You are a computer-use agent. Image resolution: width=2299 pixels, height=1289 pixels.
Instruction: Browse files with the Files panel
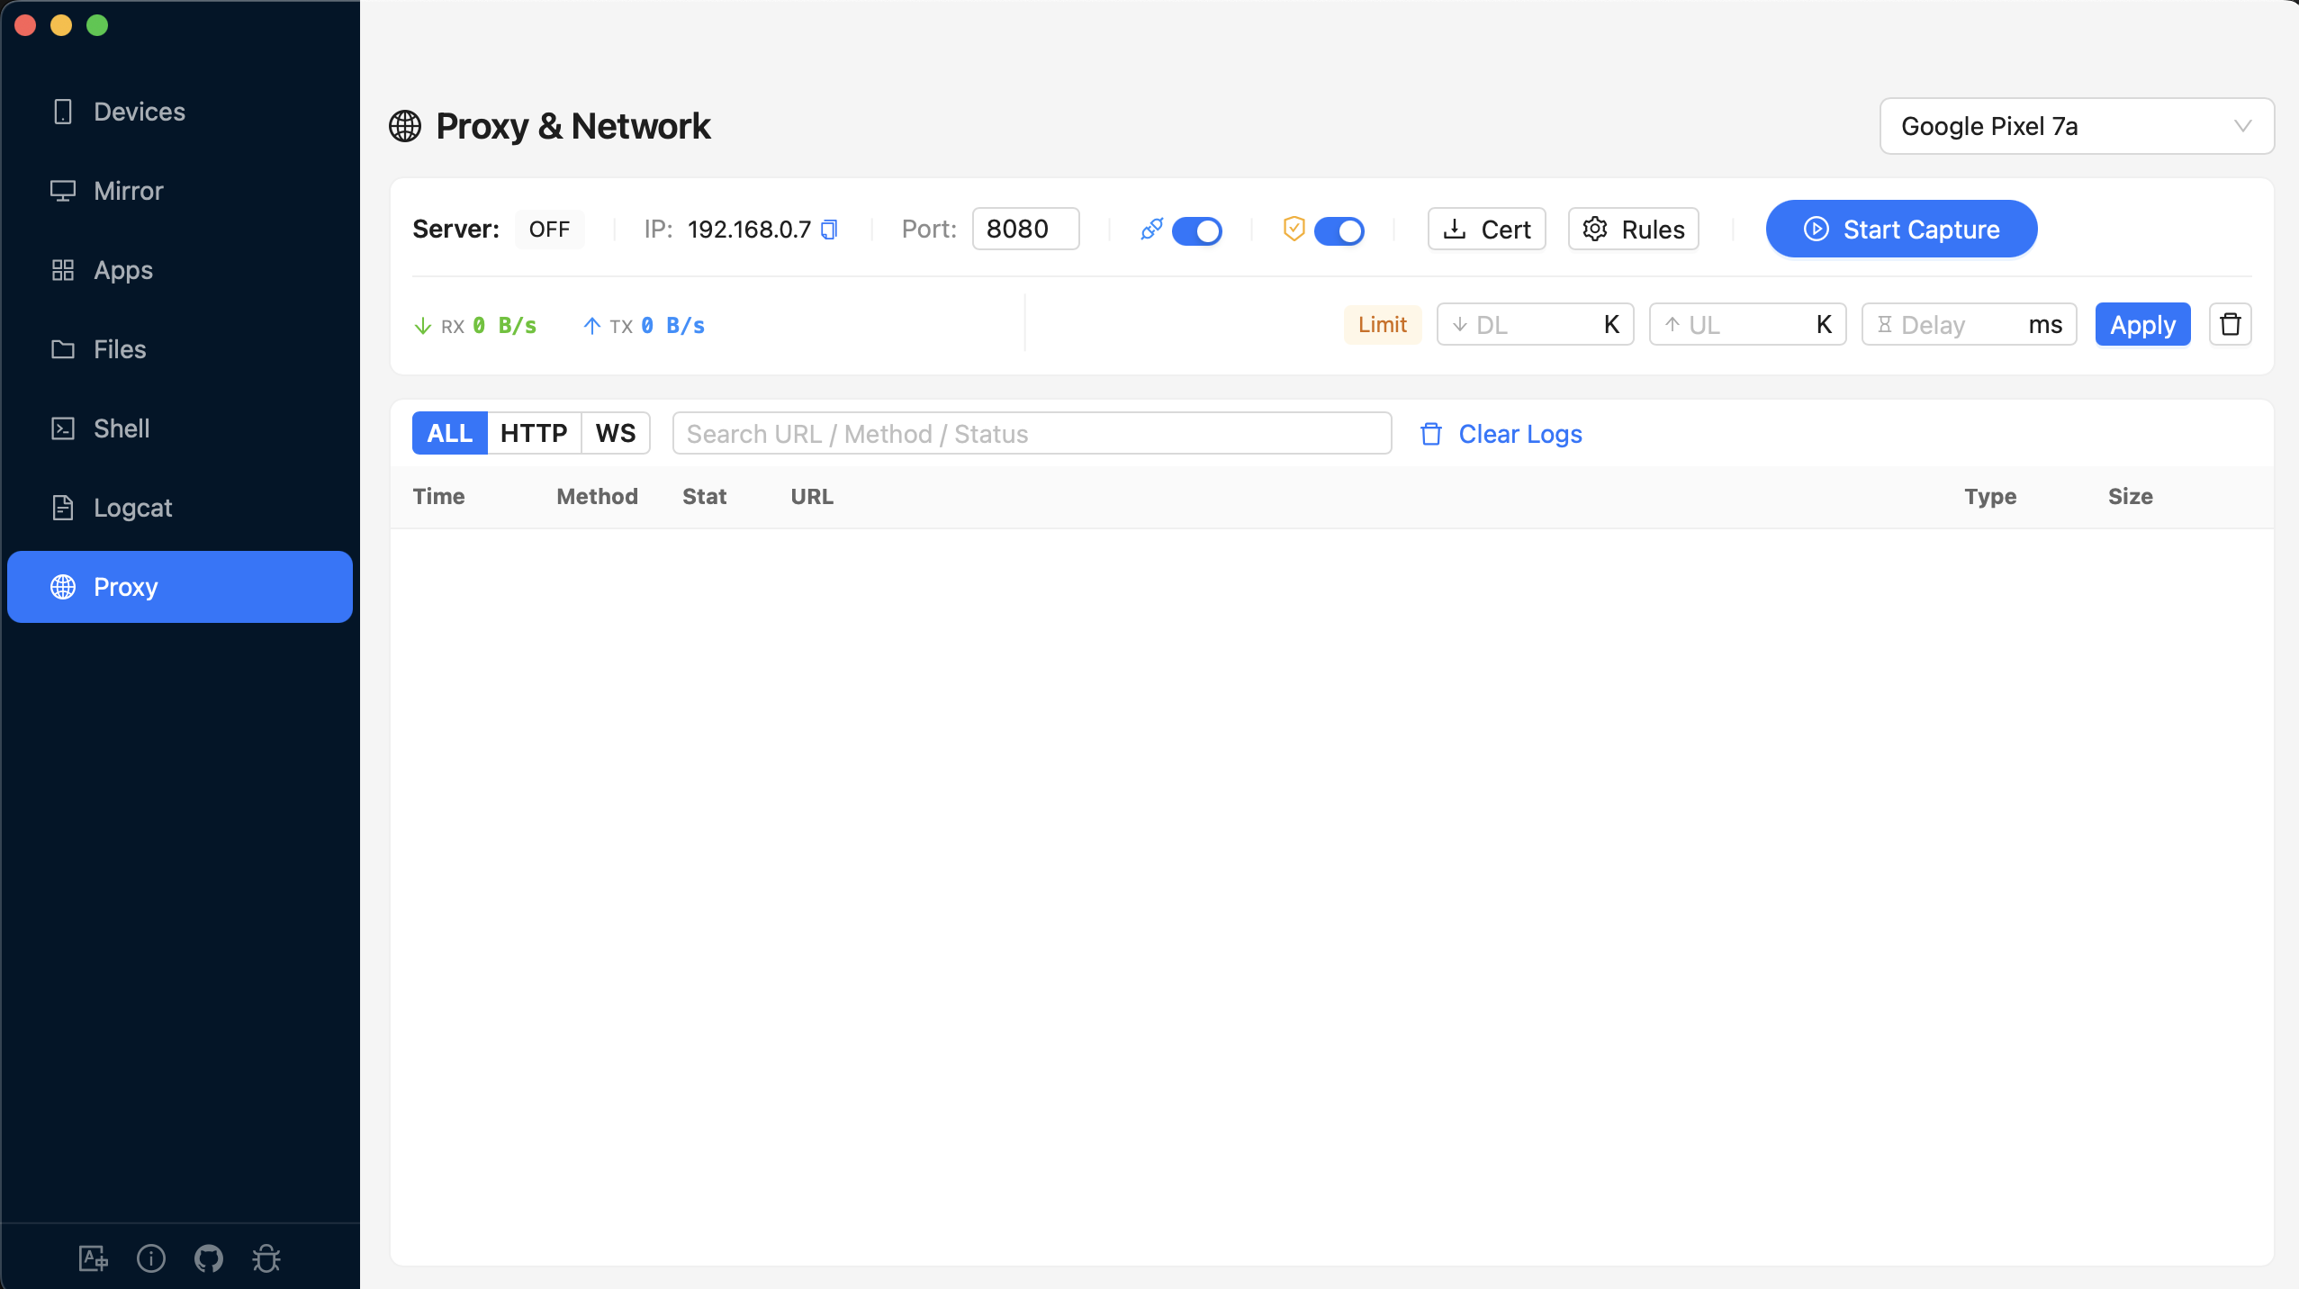(120, 348)
